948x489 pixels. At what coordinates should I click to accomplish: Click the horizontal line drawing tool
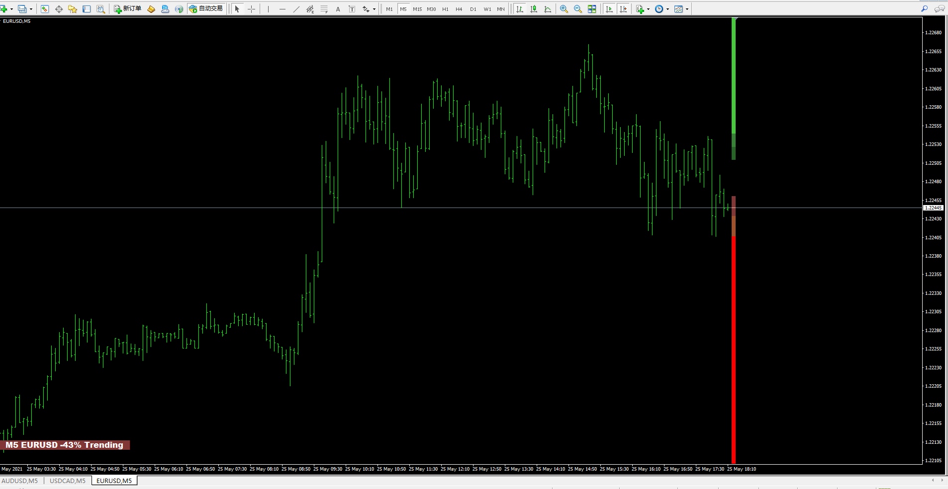(x=283, y=9)
